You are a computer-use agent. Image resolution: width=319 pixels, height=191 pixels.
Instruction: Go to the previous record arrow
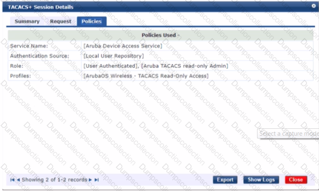click(18, 180)
